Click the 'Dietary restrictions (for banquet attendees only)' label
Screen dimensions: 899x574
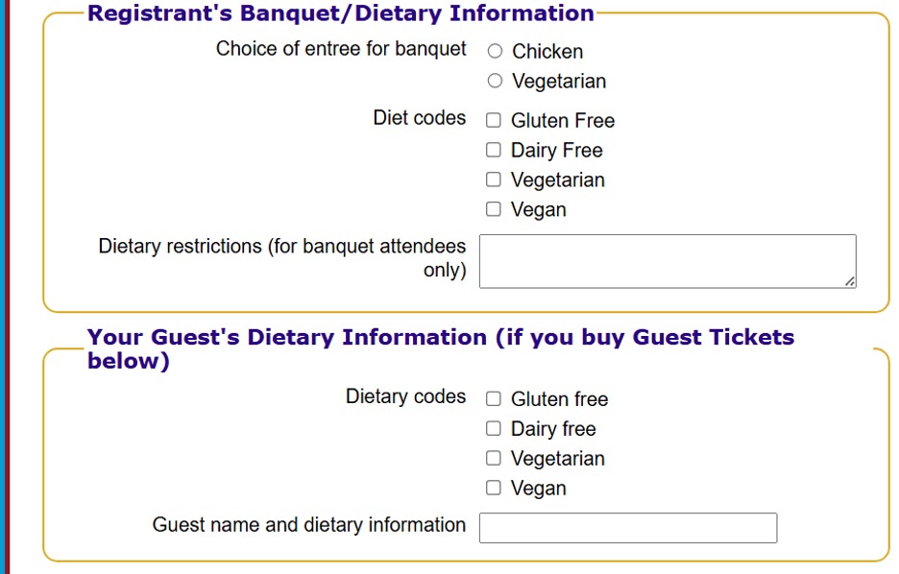tap(281, 258)
